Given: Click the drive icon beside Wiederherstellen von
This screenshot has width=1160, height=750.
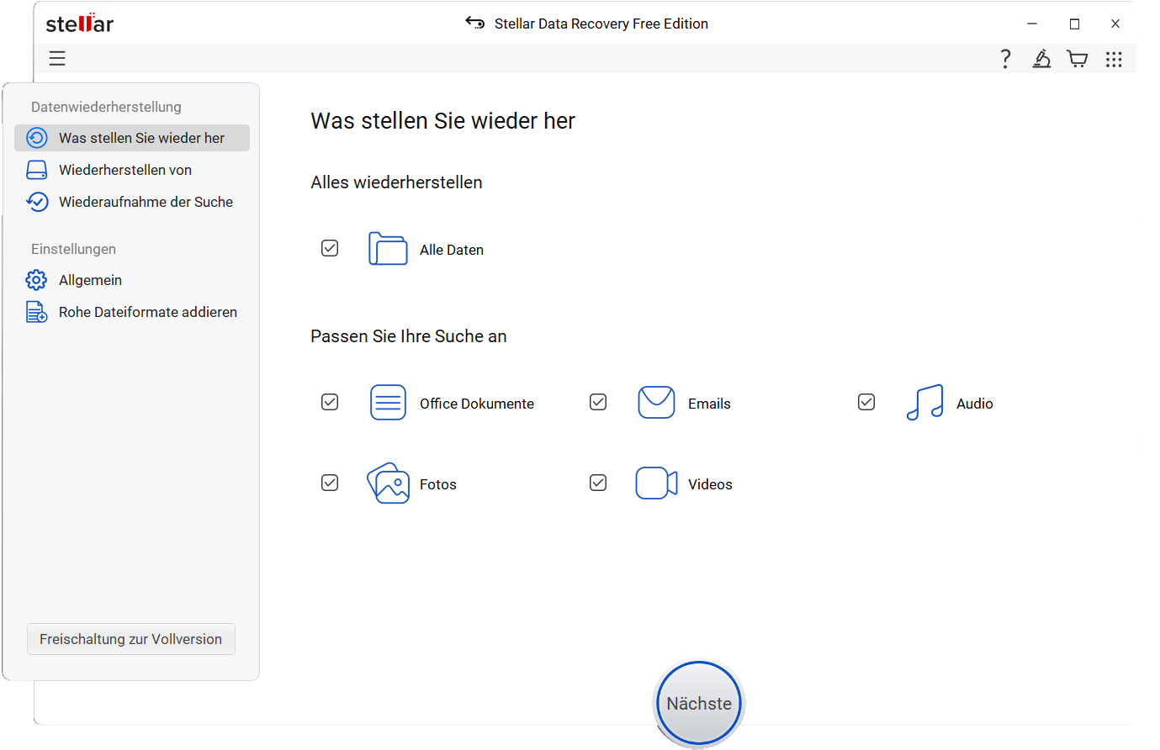Looking at the screenshot, I should tap(36, 170).
